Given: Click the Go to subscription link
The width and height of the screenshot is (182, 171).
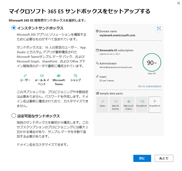Looking at the screenshot, I should 150,86.
